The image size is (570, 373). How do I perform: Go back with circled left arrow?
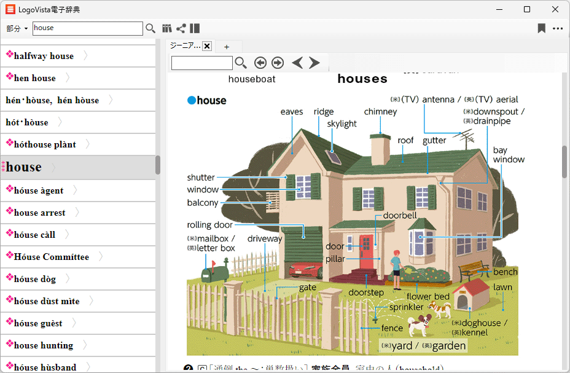pos(260,63)
